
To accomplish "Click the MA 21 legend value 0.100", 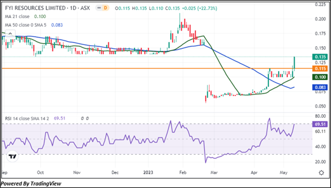I will click(x=40, y=17).
